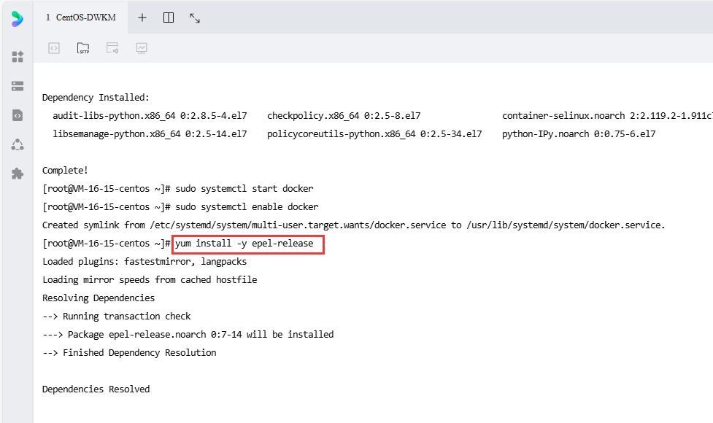Click the 'Complete!' output line
The width and height of the screenshot is (713, 423).
click(x=65, y=171)
